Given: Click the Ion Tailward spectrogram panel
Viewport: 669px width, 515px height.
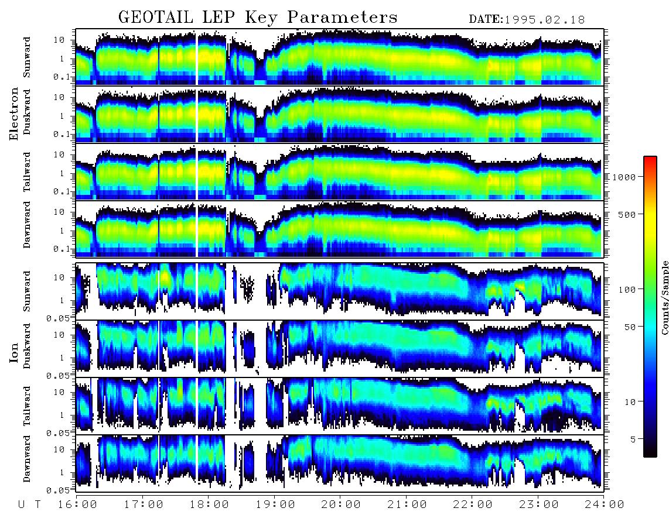Looking at the screenshot, I should tap(340, 406).
